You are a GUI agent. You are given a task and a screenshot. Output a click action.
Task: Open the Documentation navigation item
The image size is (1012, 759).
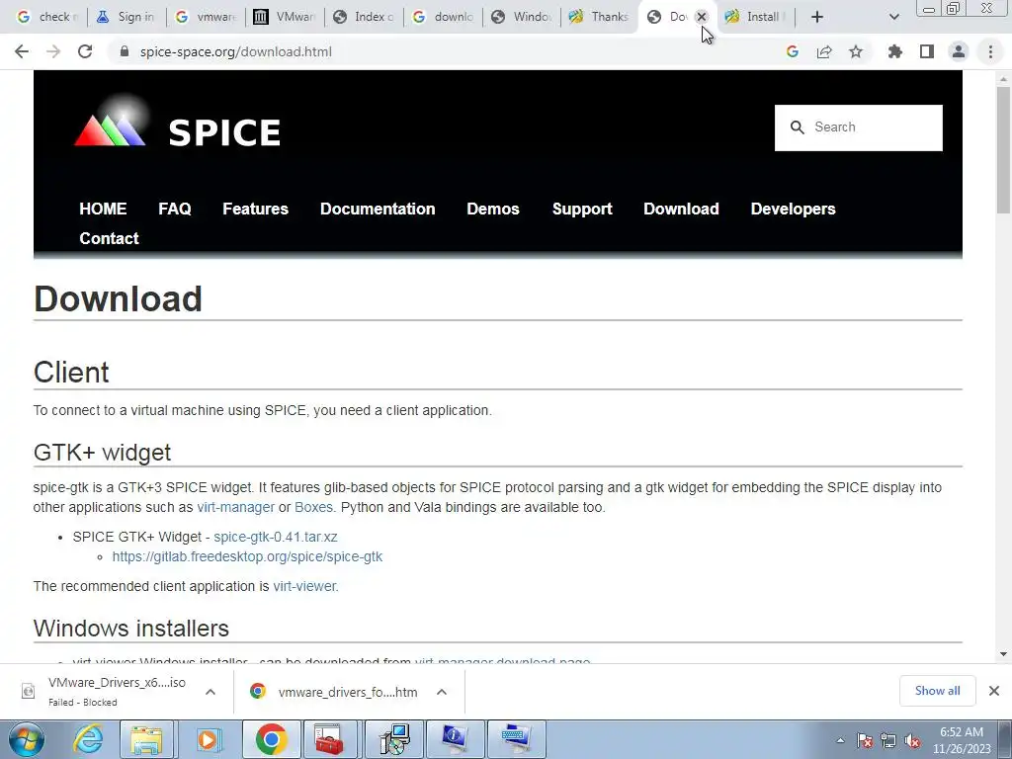tap(378, 209)
